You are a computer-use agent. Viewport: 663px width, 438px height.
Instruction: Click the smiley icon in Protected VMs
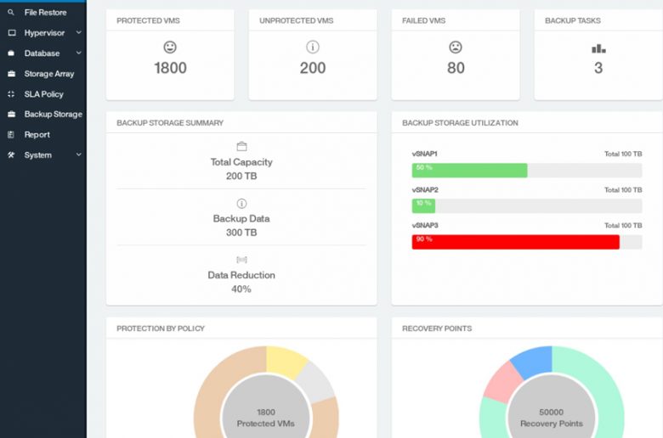170,47
